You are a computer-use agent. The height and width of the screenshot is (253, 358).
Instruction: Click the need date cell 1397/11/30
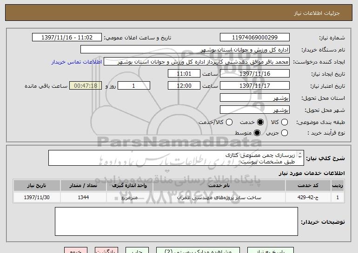(37, 197)
